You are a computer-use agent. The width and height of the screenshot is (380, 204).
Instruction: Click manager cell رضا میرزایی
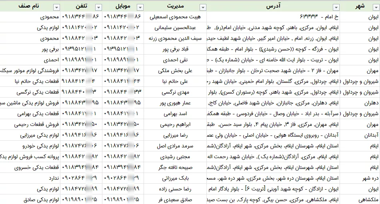coord(175,135)
